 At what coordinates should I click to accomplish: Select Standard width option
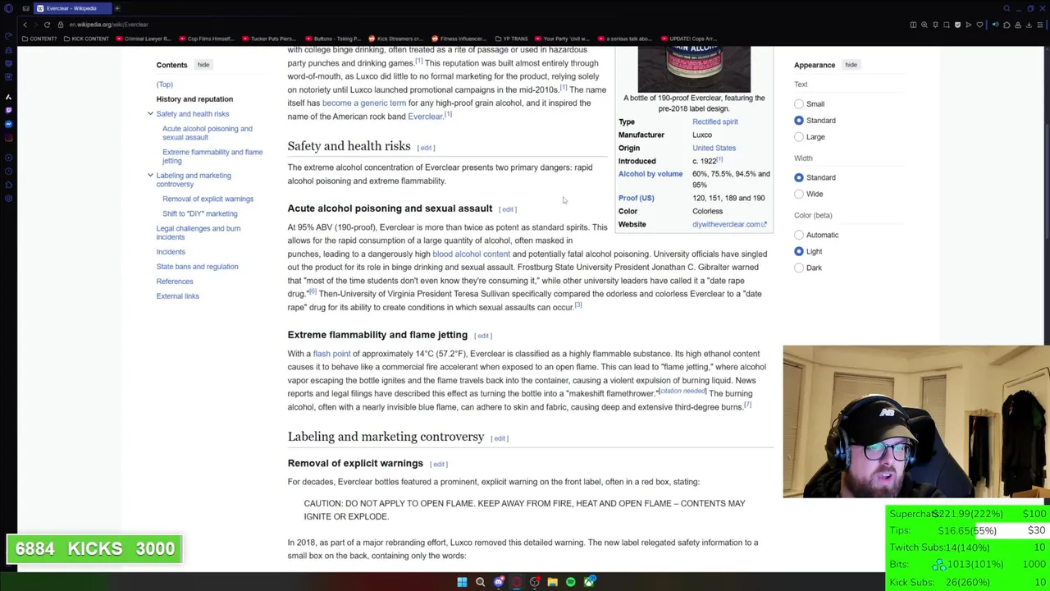coord(799,177)
